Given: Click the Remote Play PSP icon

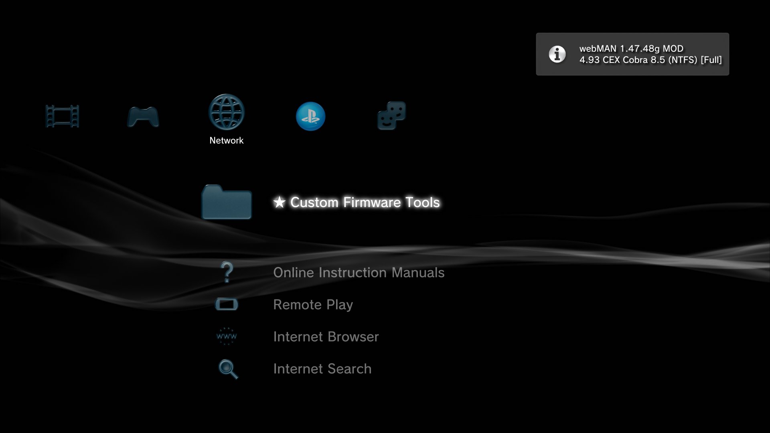Looking at the screenshot, I should point(227,305).
